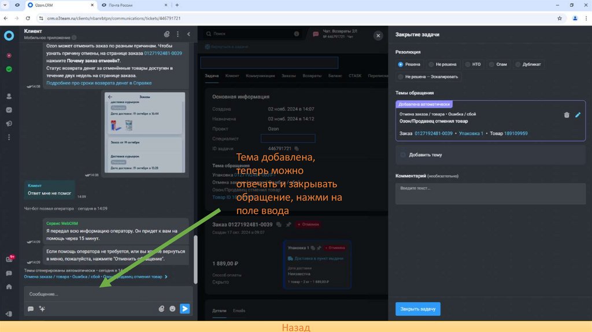Screen dimensions: 592x332
Task: Select the Не решена resolution
Action: [442, 65]
